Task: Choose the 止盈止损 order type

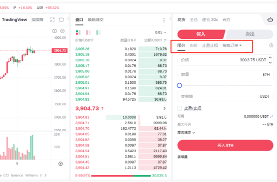Action: tap(210, 45)
